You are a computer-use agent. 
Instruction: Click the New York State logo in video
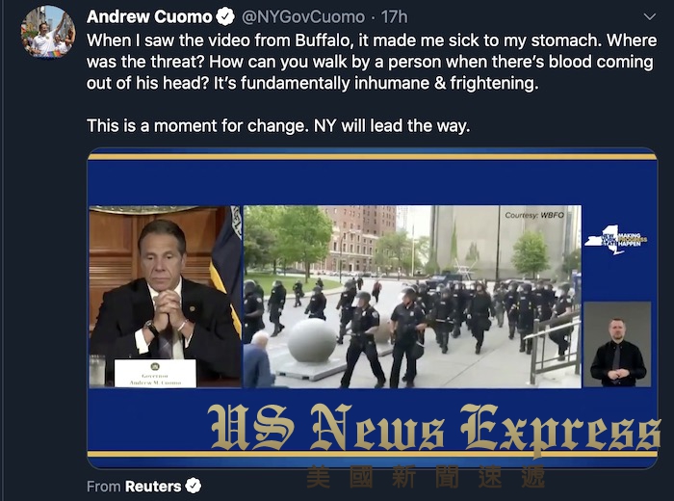pyautogui.click(x=615, y=240)
